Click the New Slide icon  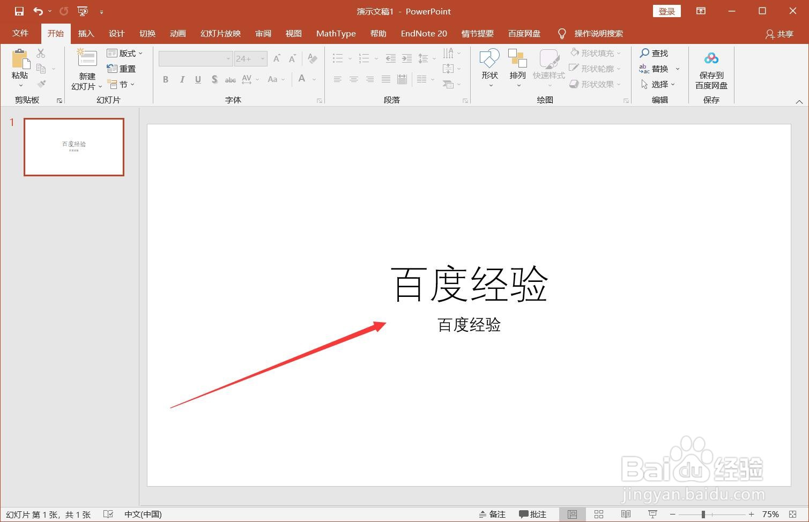[x=86, y=59]
